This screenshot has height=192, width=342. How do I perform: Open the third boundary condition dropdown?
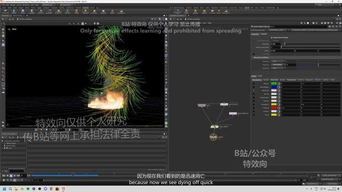(277, 68)
